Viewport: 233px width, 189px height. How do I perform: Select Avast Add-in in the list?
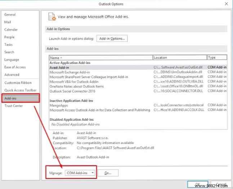(59, 67)
